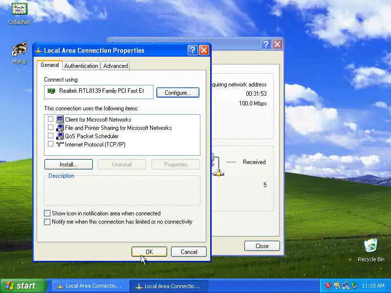Select the QoS Packet Scheduler text row

pos(92,136)
